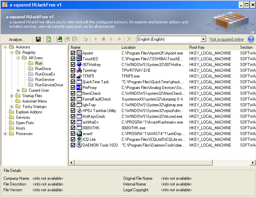Click the HPDJ Taskbar Utility icon

[79, 110]
